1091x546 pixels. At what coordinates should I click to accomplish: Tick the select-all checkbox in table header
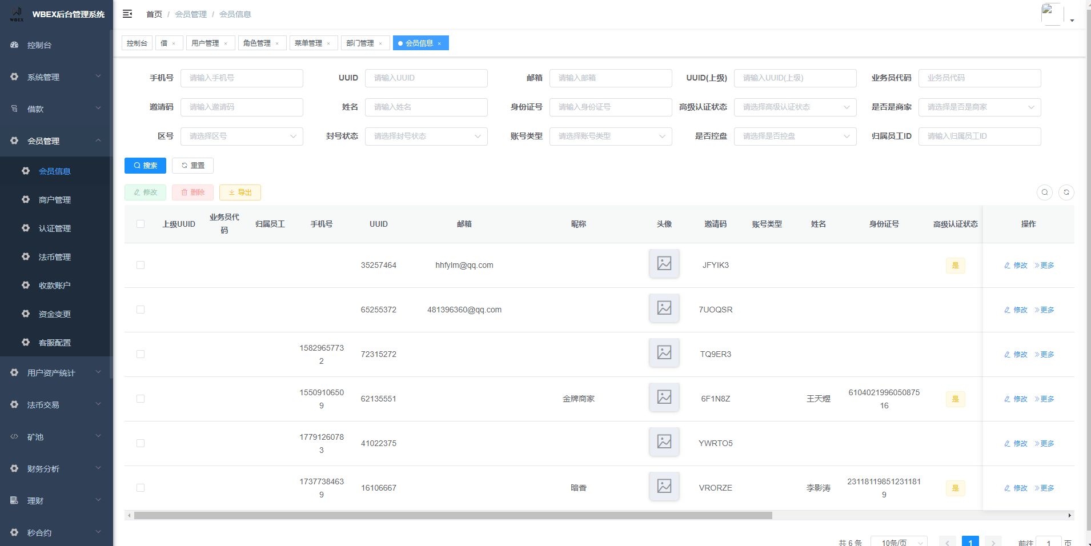tap(141, 224)
